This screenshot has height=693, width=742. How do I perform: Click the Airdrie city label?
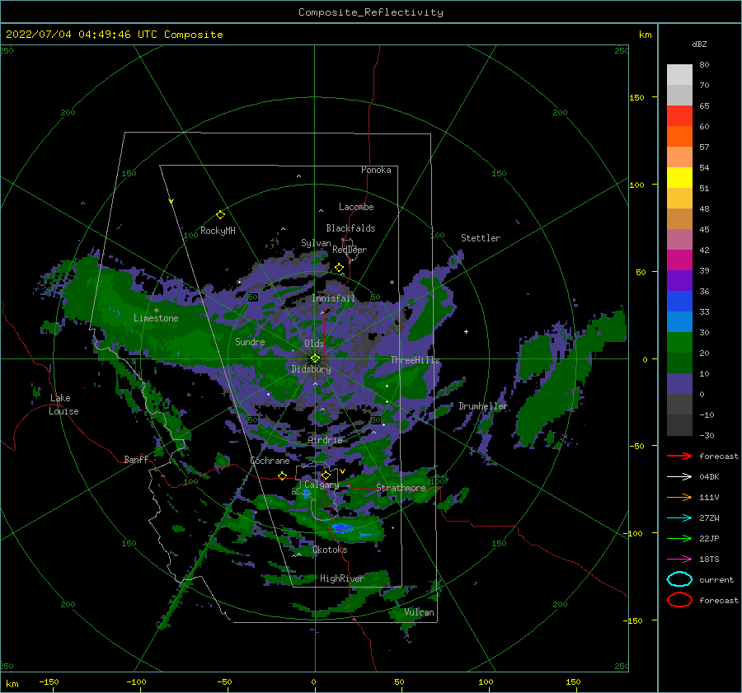pos(325,440)
